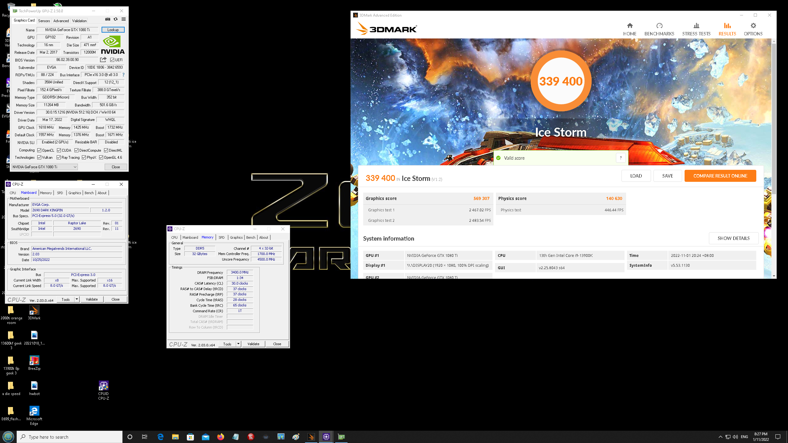Click the Mail taskbar icon
This screenshot has width=788, height=443.
(206, 437)
